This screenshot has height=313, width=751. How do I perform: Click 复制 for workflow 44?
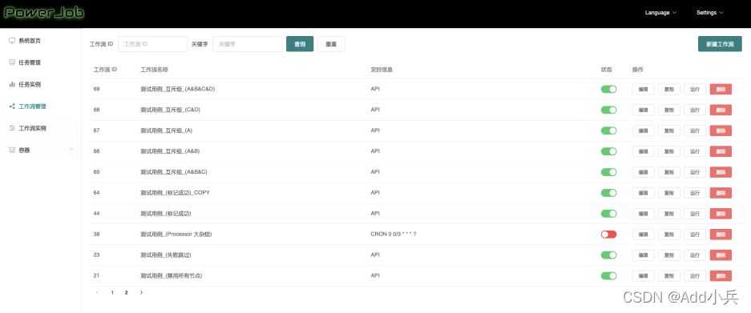(x=669, y=214)
